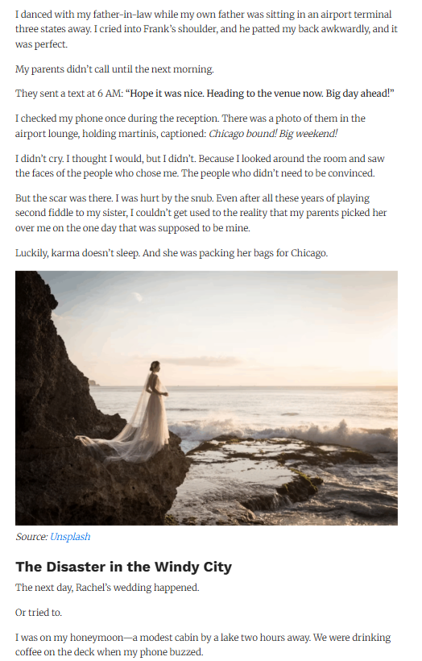Screen dimensions: 422x661
Task: Click the phrase "They sent a text at 6 AM:"
Action: coord(69,94)
